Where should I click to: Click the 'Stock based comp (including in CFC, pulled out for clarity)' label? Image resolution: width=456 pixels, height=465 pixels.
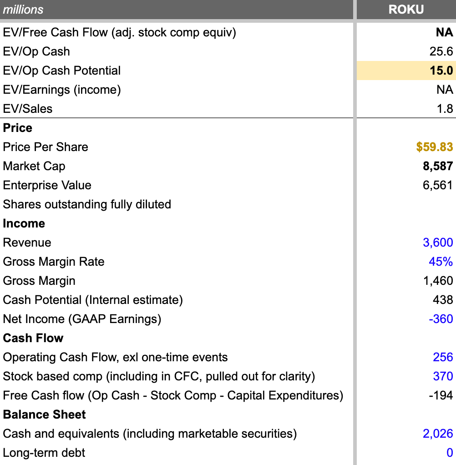click(x=159, y=376)
